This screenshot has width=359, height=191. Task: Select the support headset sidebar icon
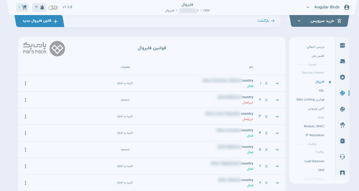tap(342, 156)
